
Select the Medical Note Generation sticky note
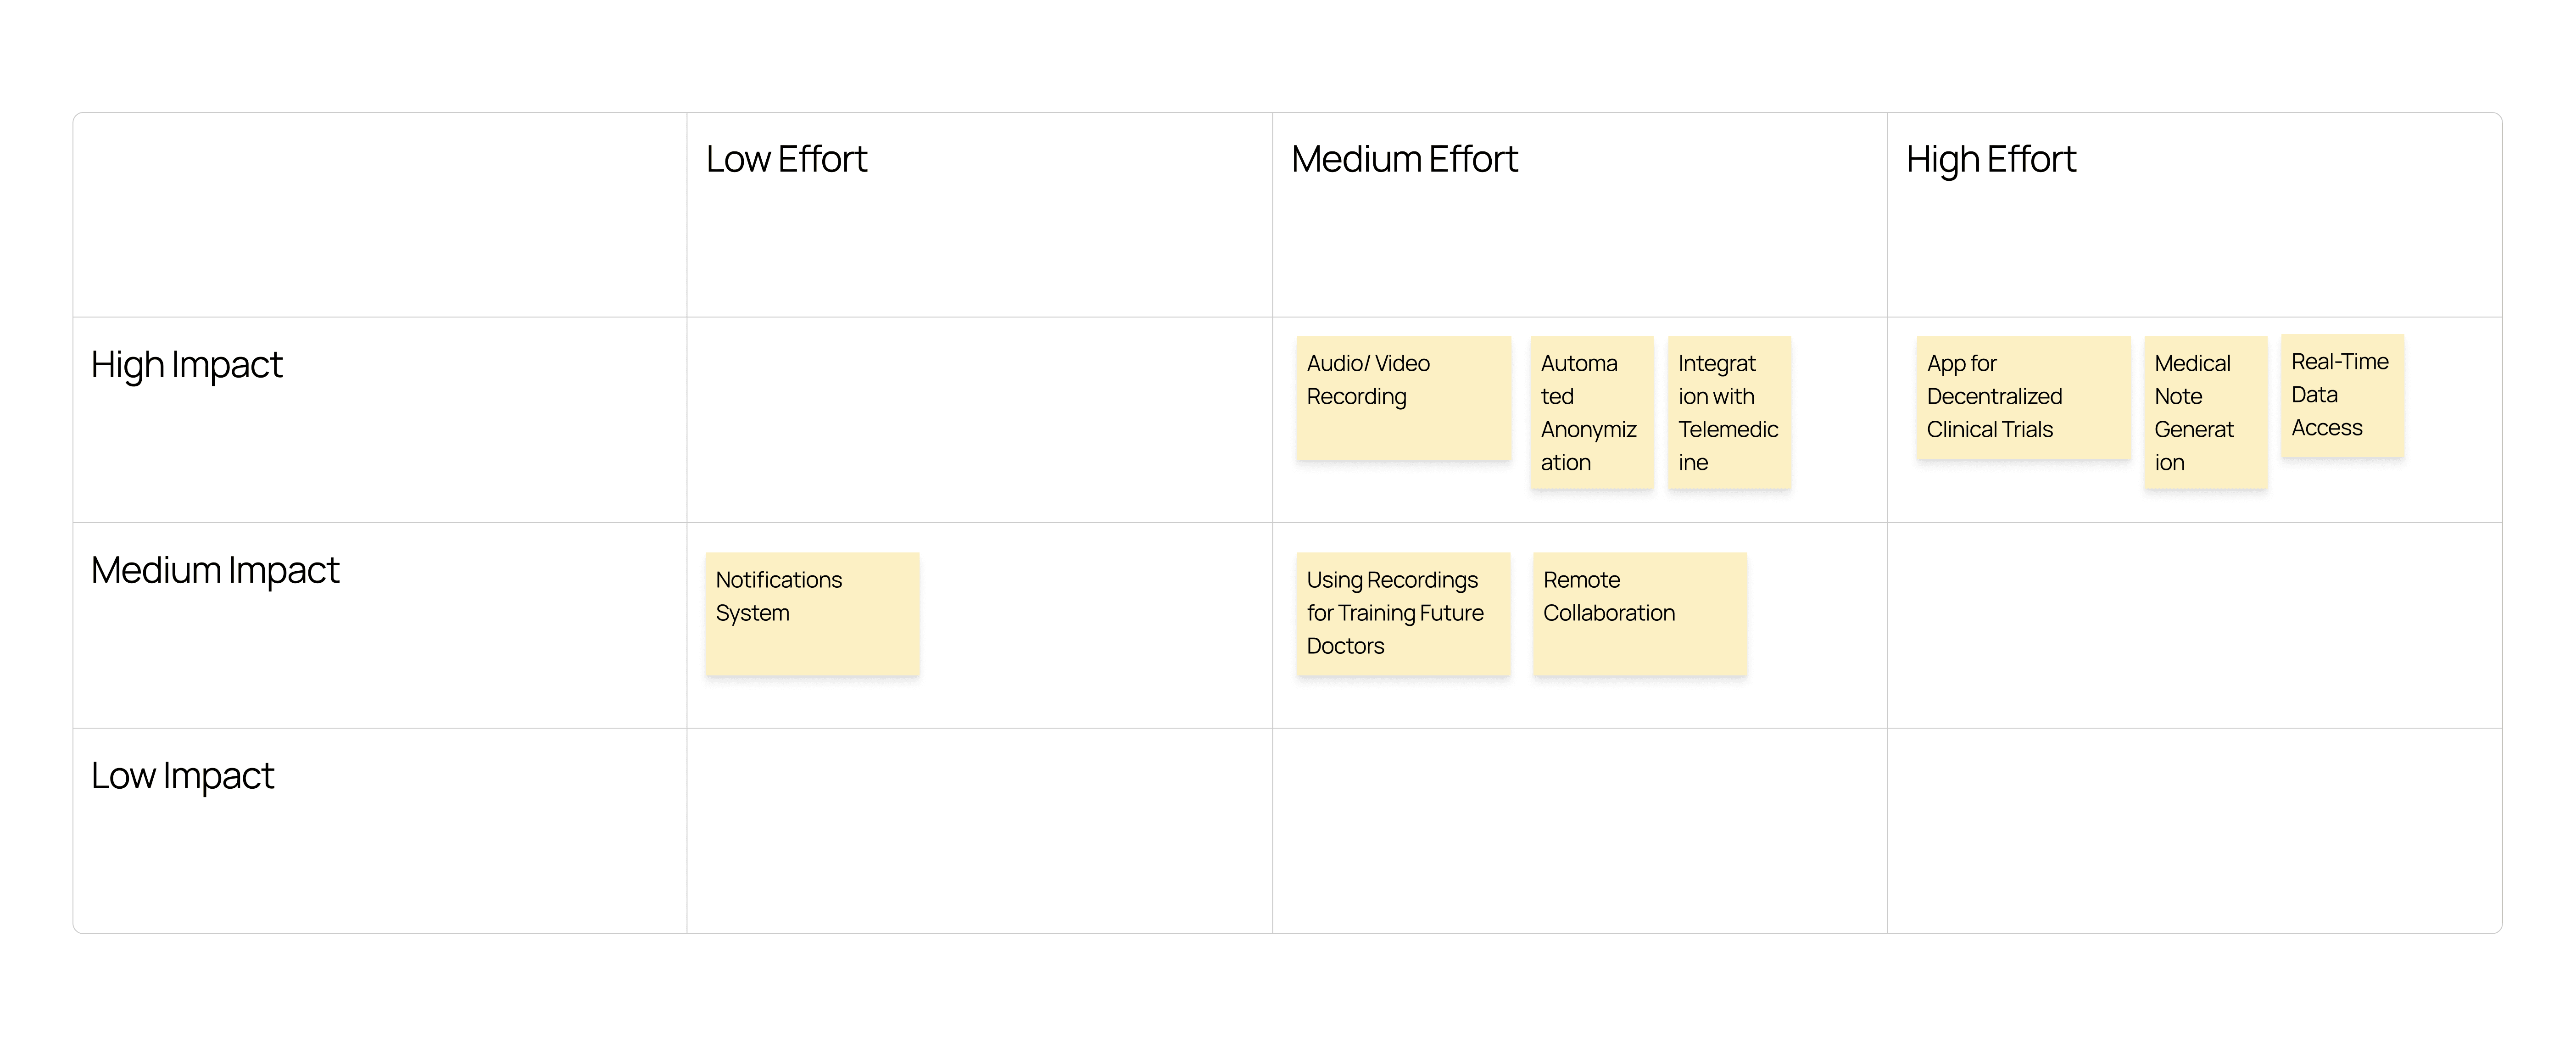(2205, 412)
